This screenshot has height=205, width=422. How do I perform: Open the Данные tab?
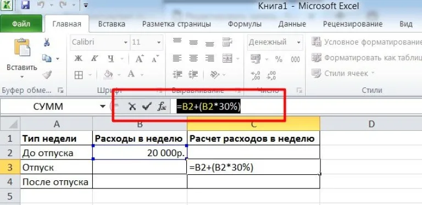292,24
